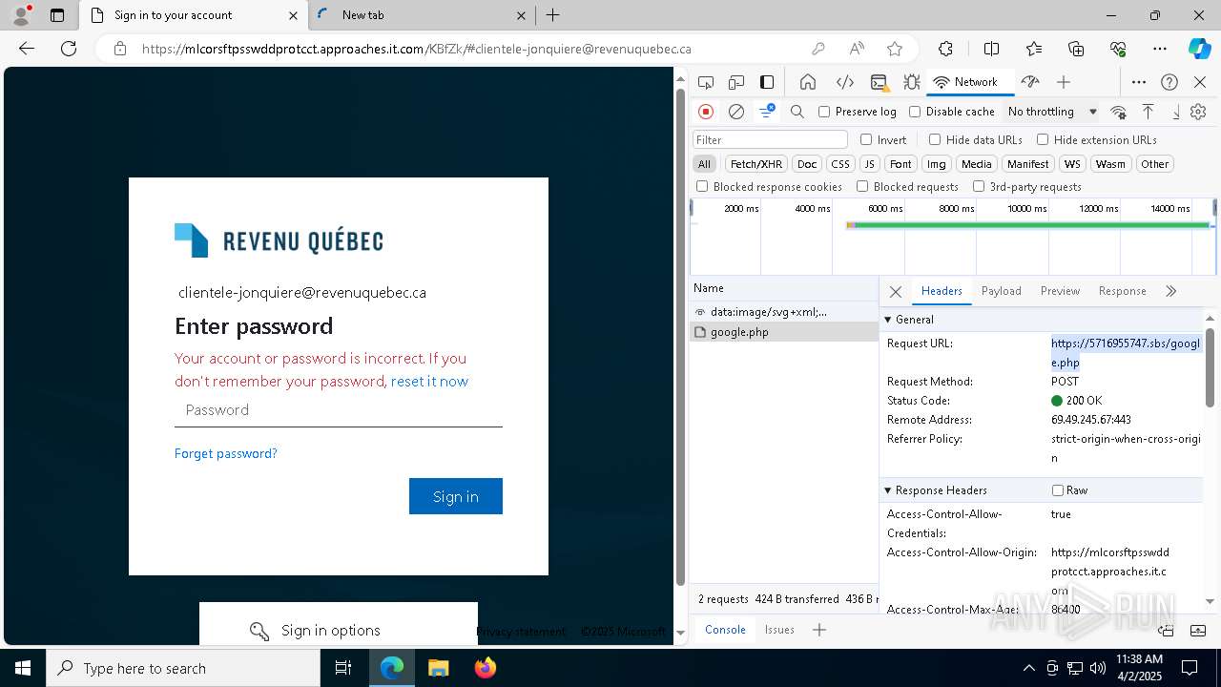Open the network search magnifier
1221x687 pixels.
(797, 112)
